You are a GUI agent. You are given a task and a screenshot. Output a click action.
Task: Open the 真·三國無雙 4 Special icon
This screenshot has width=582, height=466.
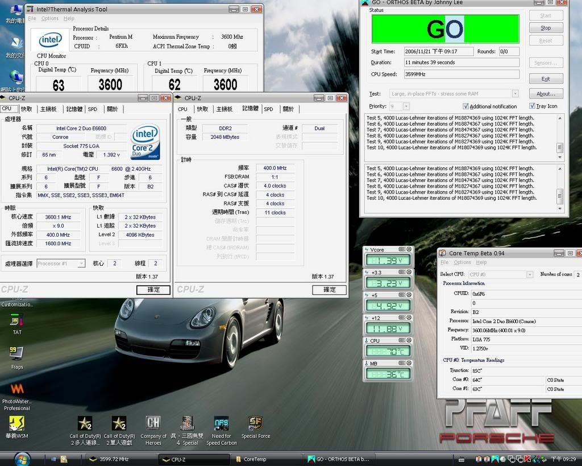click(x=188, y=431)
